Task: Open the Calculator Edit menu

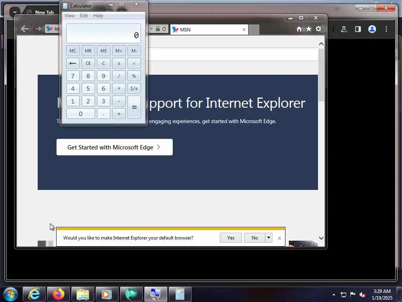Action: 84,16
